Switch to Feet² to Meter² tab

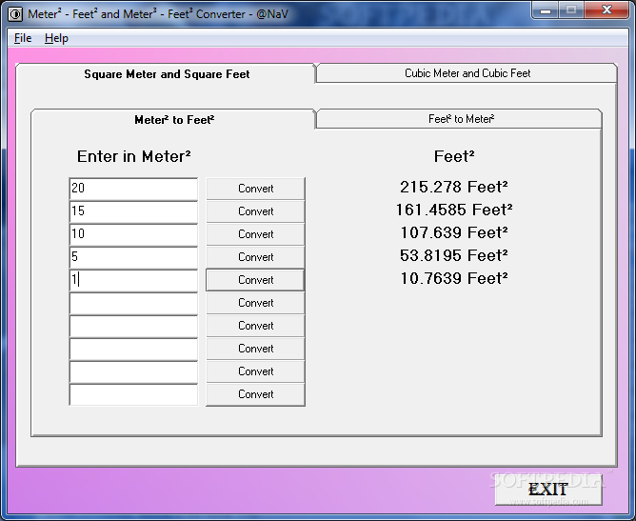tap(461, 119)
